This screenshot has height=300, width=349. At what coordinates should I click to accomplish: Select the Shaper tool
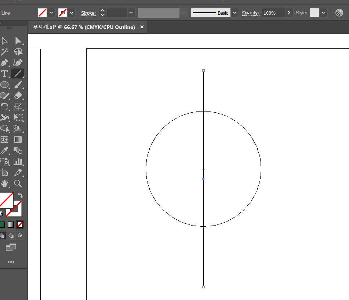point(4,96)
